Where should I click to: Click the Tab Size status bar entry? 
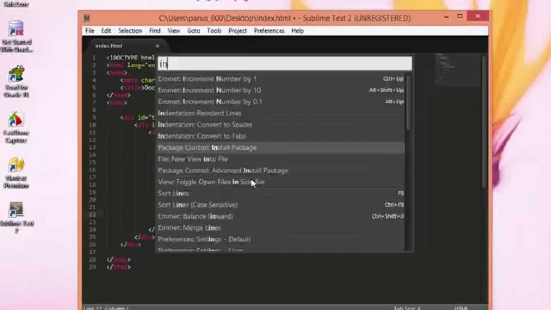click(407, 308)
